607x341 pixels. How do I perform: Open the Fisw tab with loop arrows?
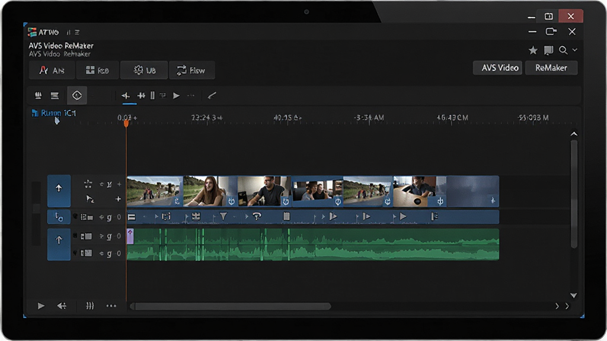pyautogui.click(x=191, y=70)
